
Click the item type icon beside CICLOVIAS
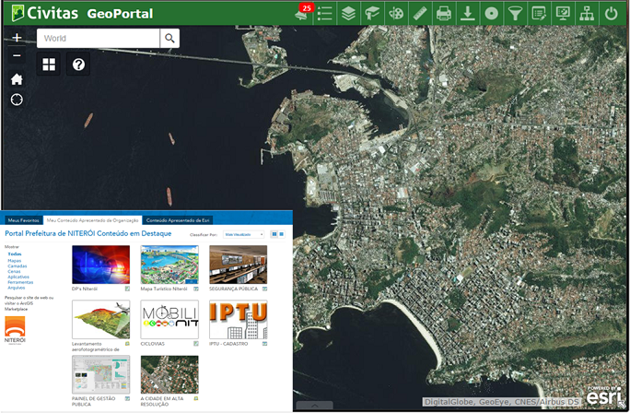196,344
